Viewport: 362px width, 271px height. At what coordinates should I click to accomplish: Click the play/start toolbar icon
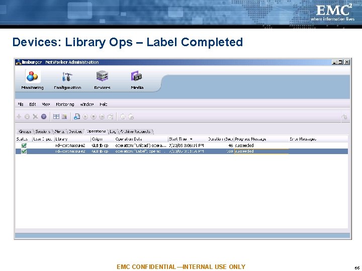click(85, 116)
